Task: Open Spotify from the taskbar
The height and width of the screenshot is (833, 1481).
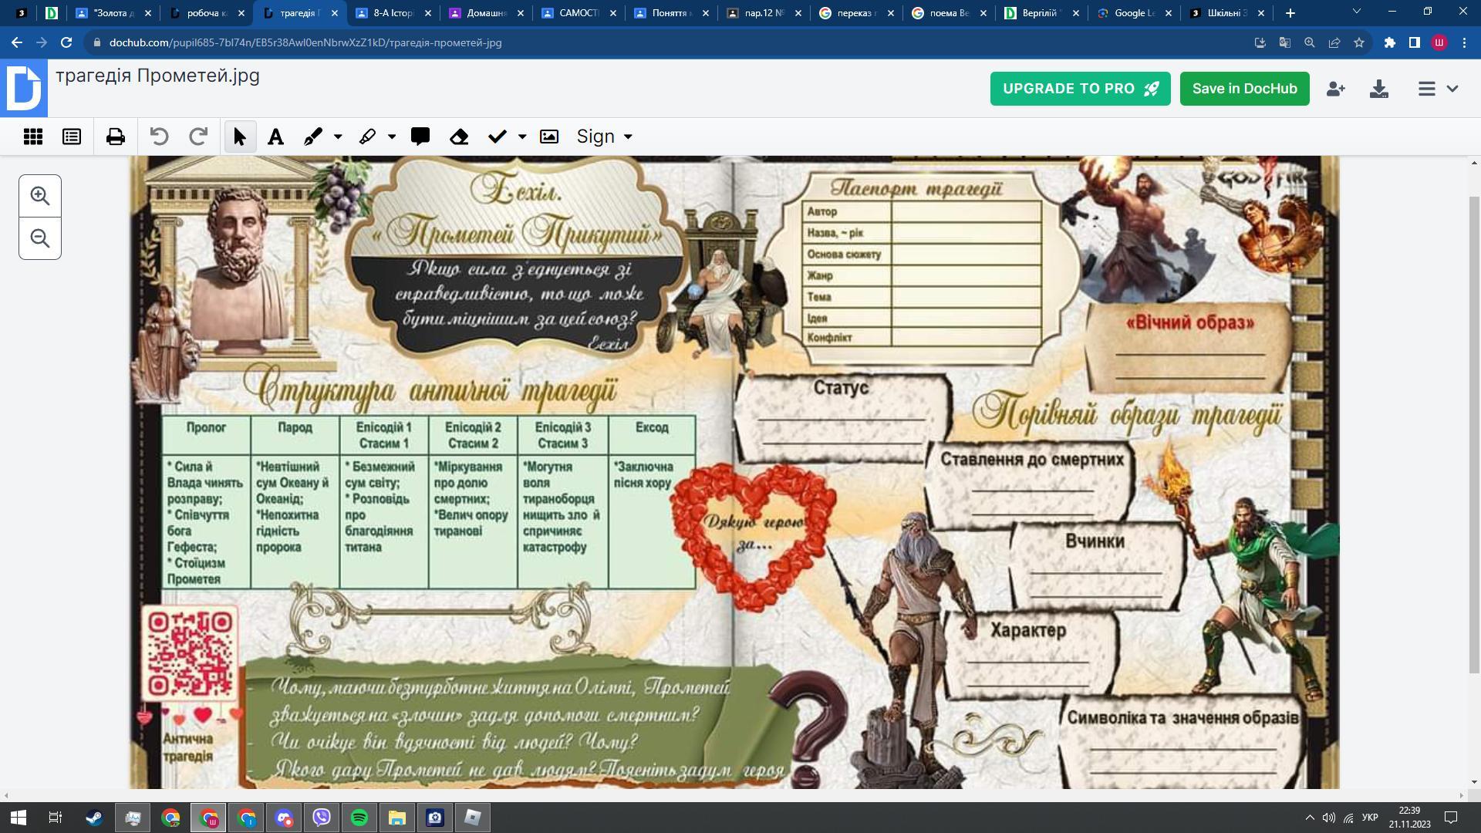Action: [x=359, y=818]
